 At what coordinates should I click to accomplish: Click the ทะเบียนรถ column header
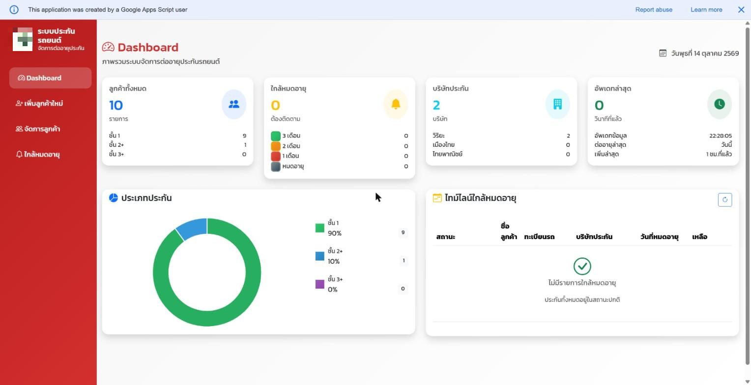coord(539,237)
